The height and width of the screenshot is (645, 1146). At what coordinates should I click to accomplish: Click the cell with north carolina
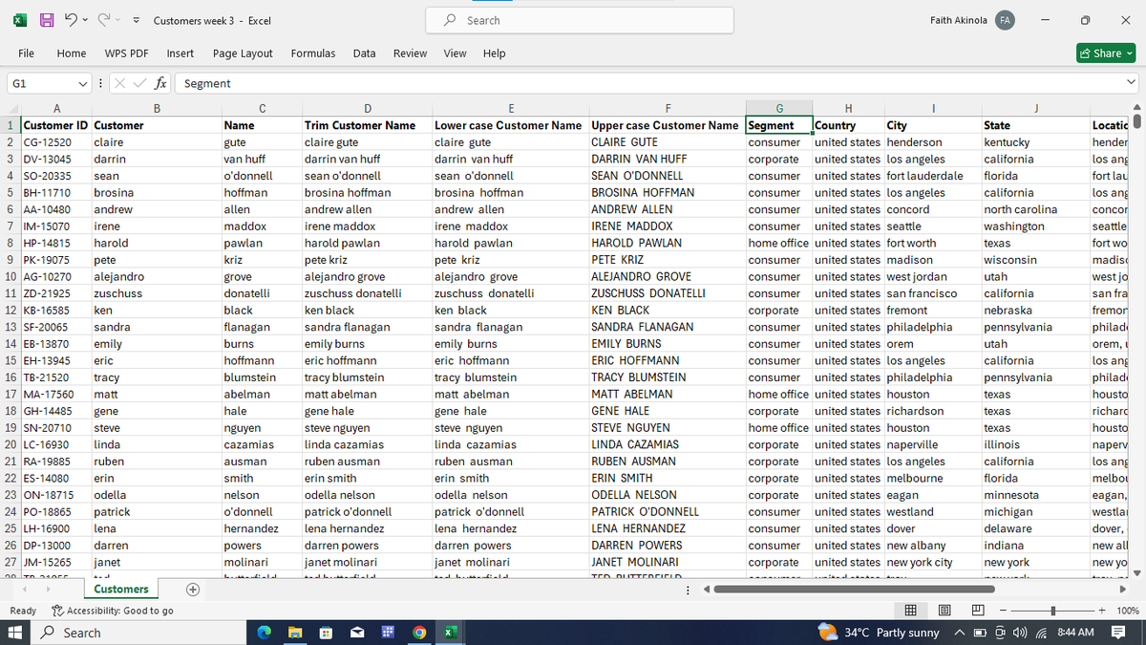click(x=1035, y=209)
